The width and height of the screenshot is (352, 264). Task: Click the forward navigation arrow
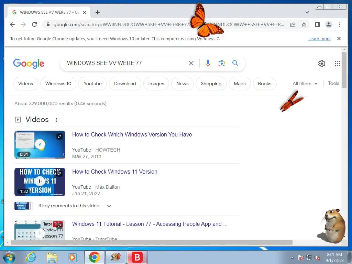[23, 24]
